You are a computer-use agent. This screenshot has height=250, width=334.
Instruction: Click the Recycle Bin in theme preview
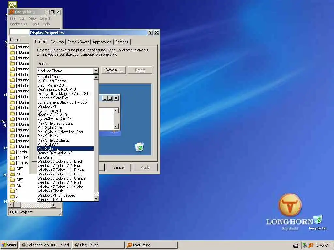tap(139, 147)
